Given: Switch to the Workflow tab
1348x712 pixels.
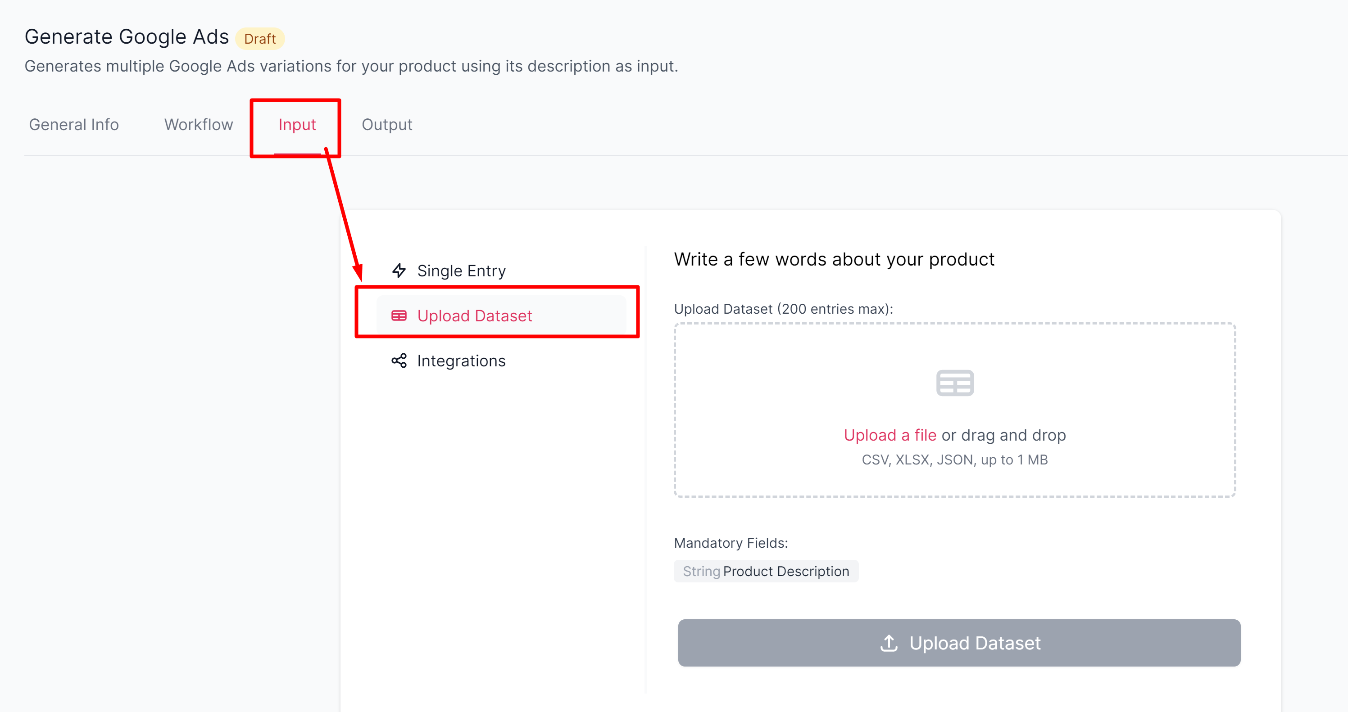Looking at the screenshot, I should 198,125.
